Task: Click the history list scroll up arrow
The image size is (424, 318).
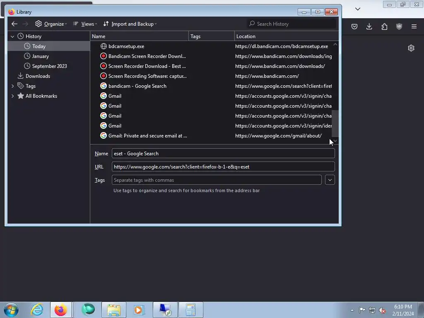Action: point(335,44)
